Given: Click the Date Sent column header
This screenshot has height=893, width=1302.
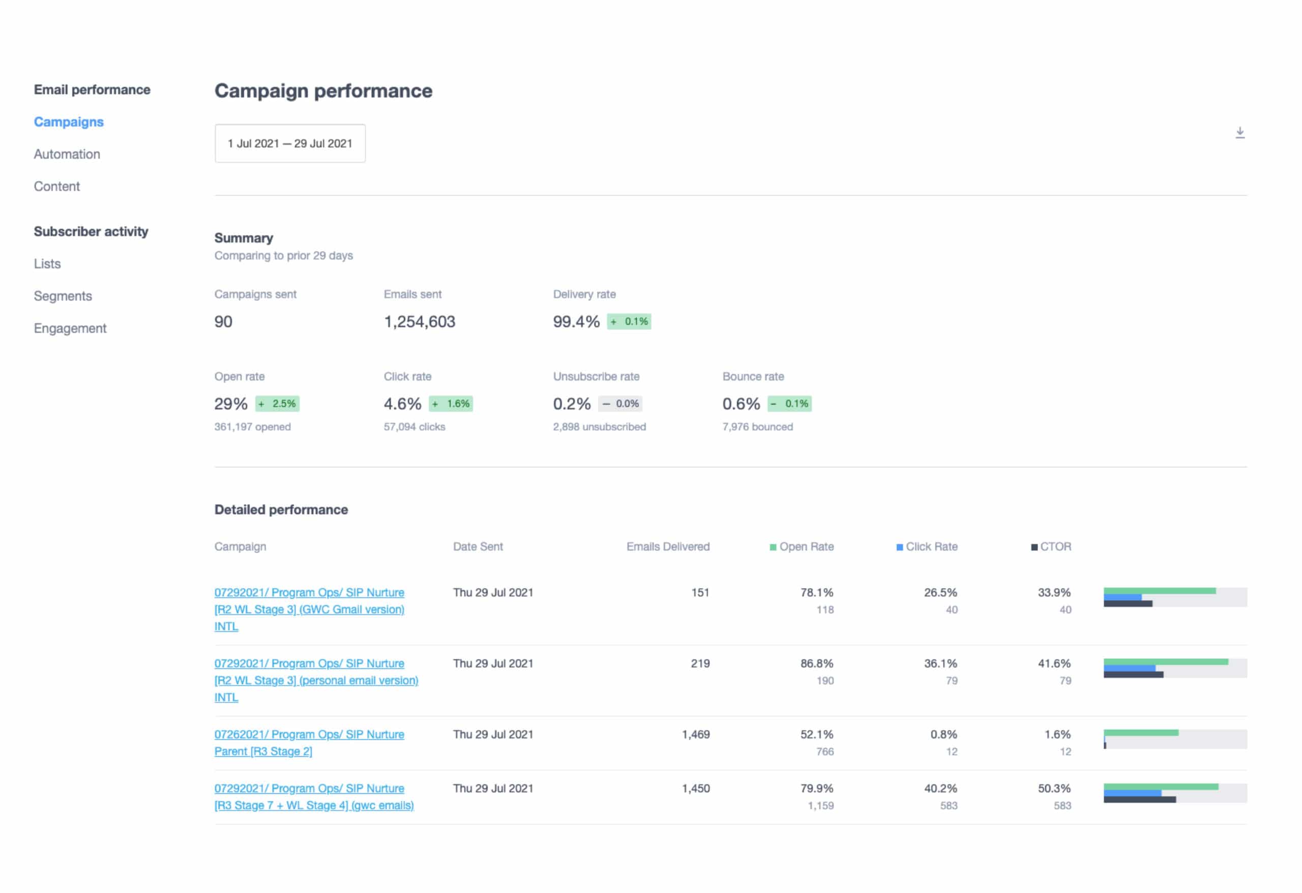Looking at the screenshot, I should pos(478,546).
